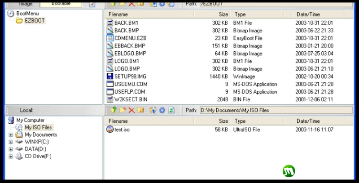Viewport: 359px width, 183px height.
Task: Select My Computer label in Local tree
Action: click(31, 120)
